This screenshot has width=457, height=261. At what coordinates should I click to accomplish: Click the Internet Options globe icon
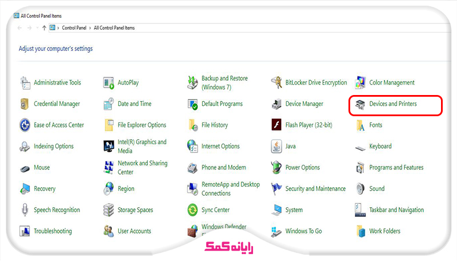193,147
